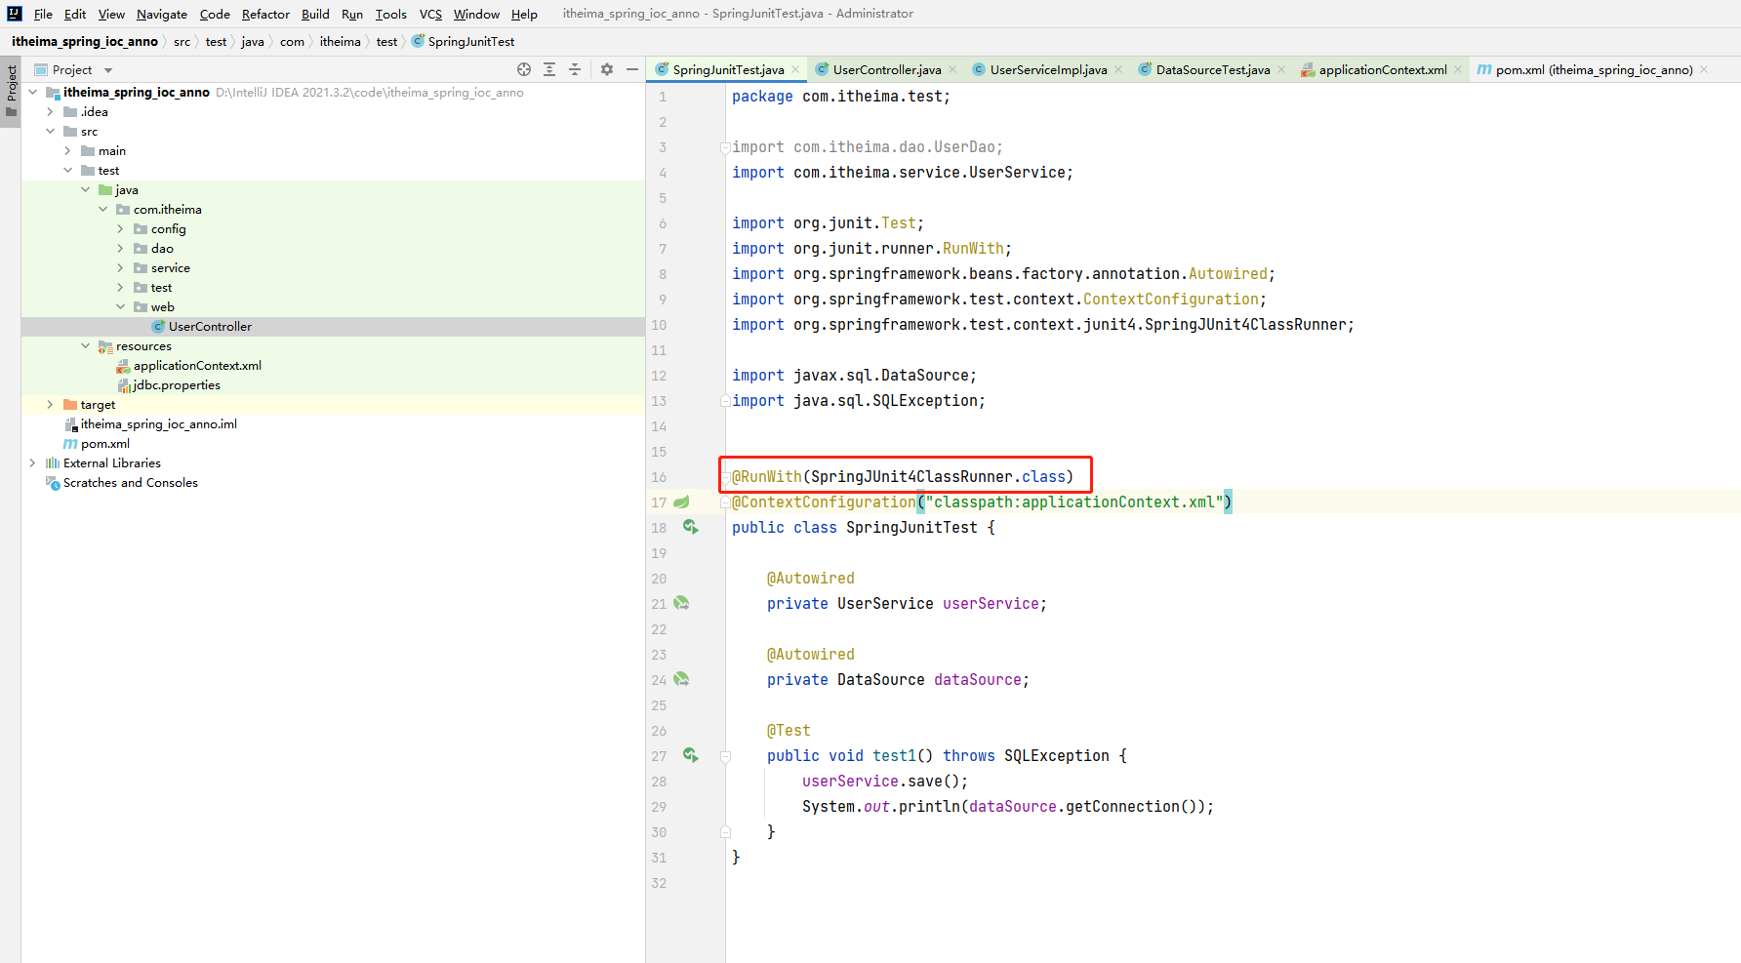Switch to DataSourceTest.java tab
Viewport: 1741px width, 963px height.
pos(1212,69)
